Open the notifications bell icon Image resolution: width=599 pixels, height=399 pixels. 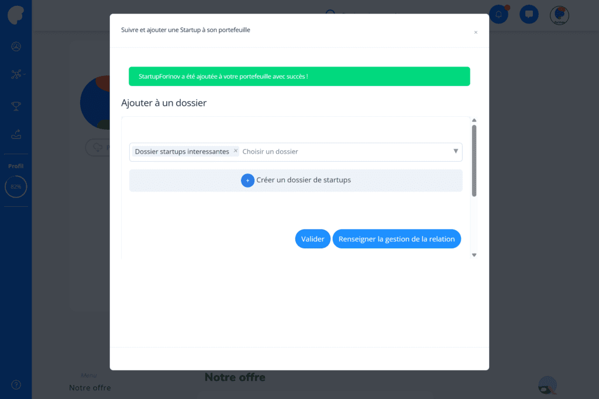coord(498,15)
